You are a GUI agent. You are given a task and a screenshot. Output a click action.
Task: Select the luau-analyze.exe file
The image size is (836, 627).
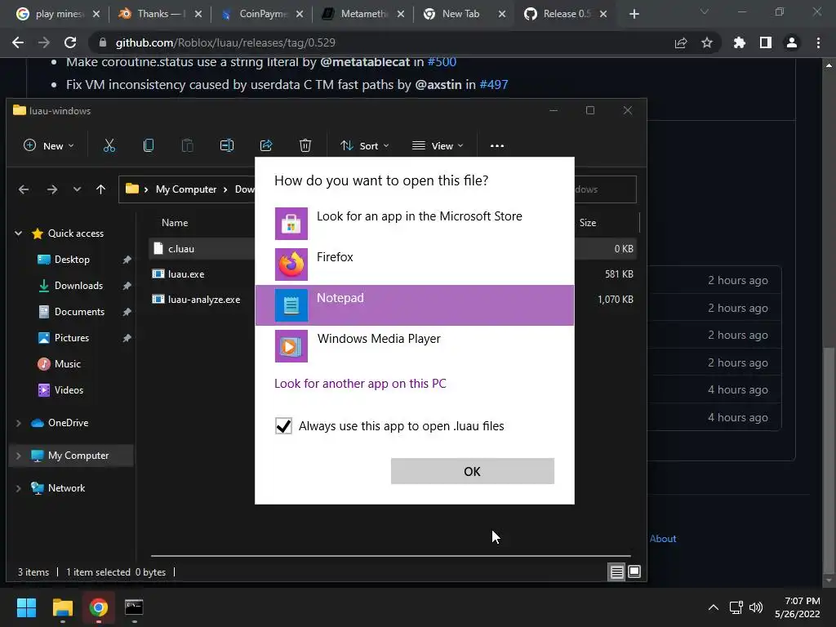203,300
